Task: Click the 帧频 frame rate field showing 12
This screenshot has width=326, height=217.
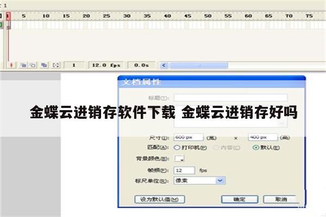Action: click(184, 170)
